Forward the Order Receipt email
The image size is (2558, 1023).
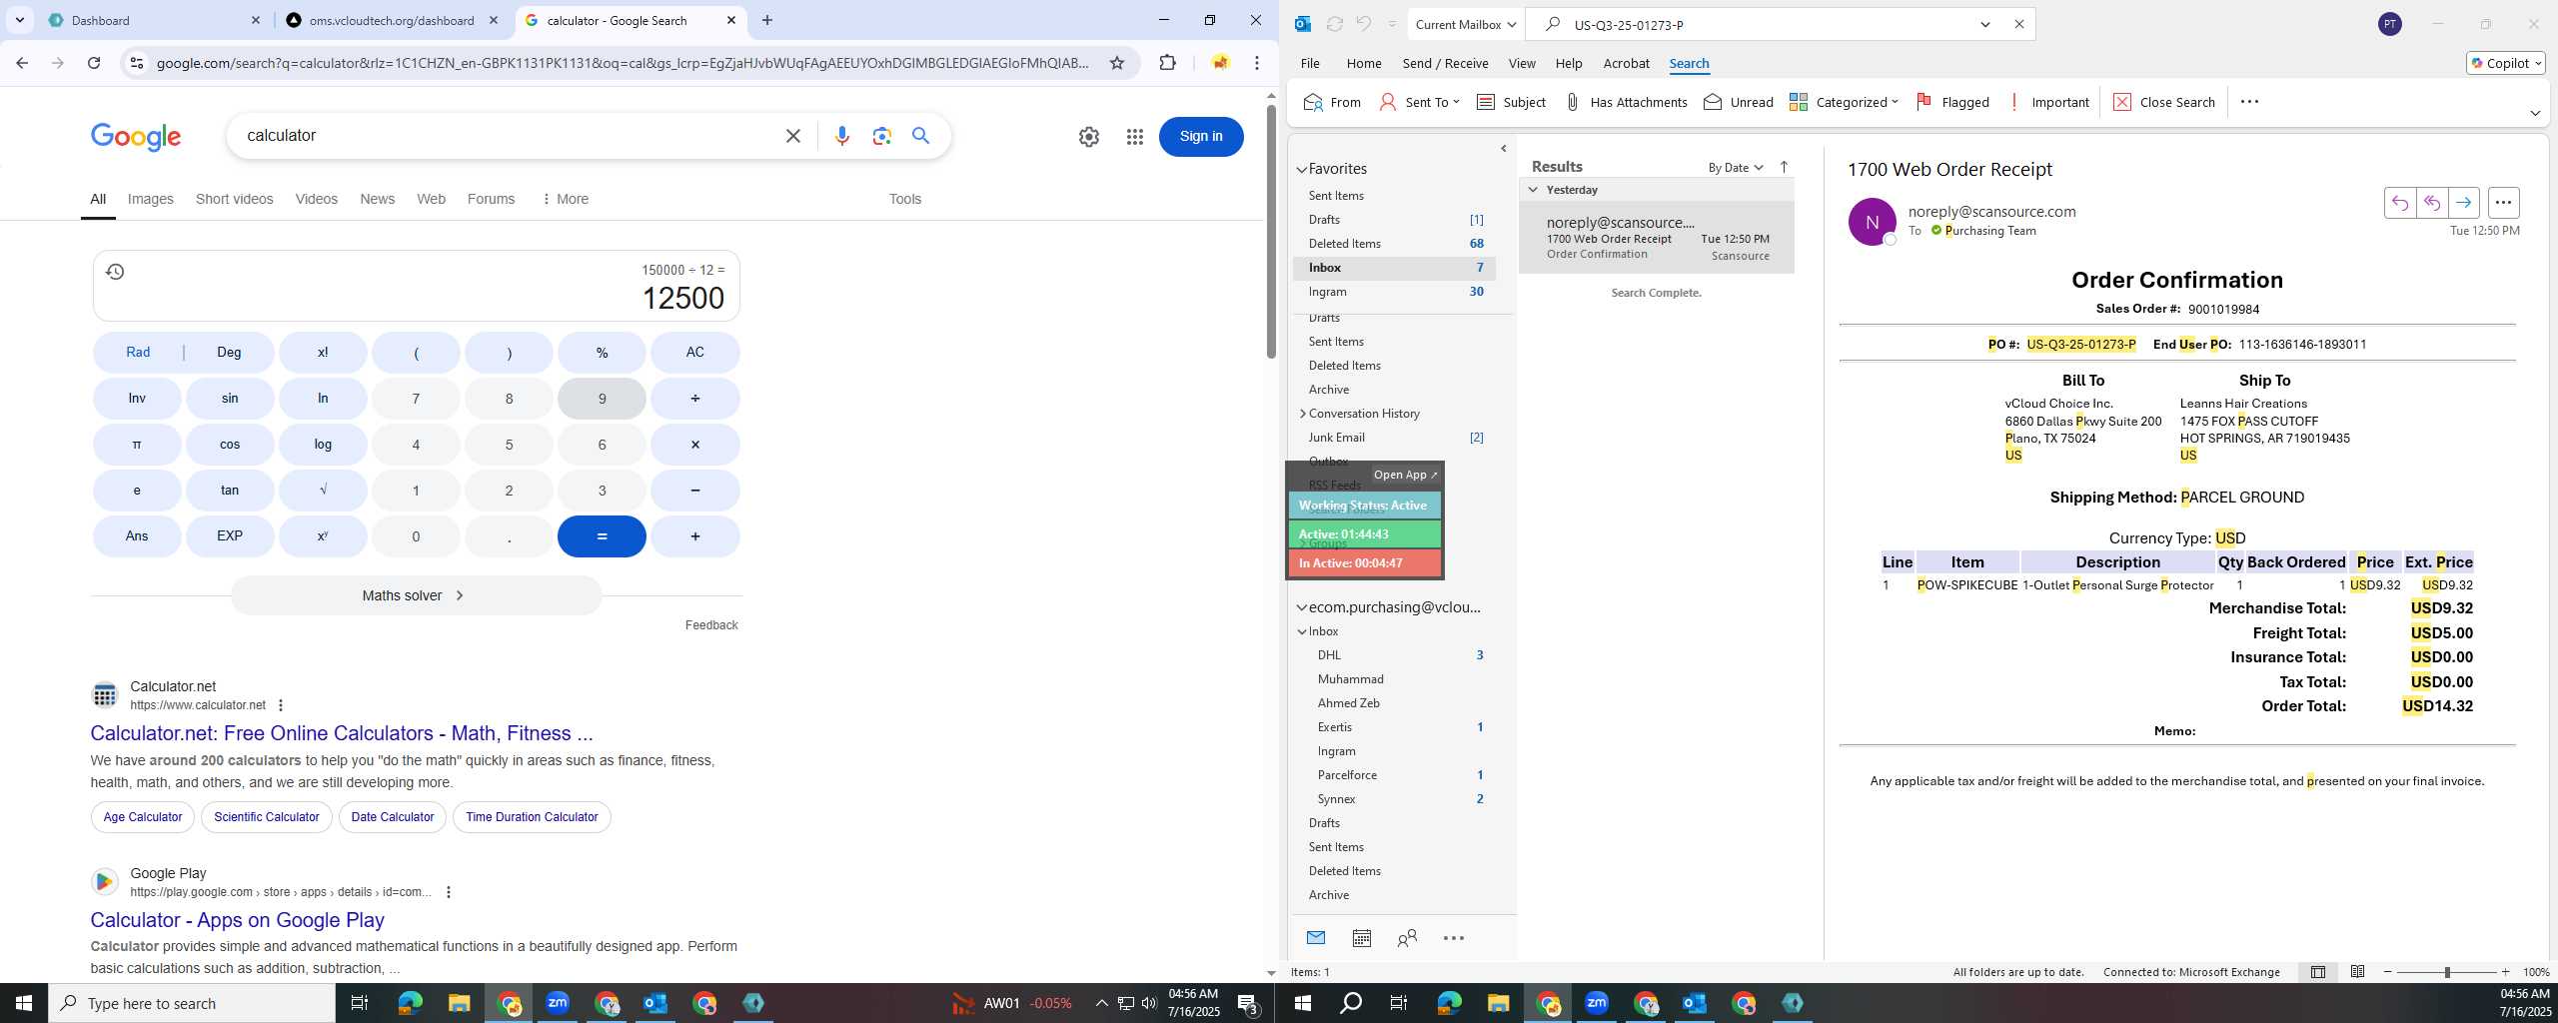point(2464,203)
